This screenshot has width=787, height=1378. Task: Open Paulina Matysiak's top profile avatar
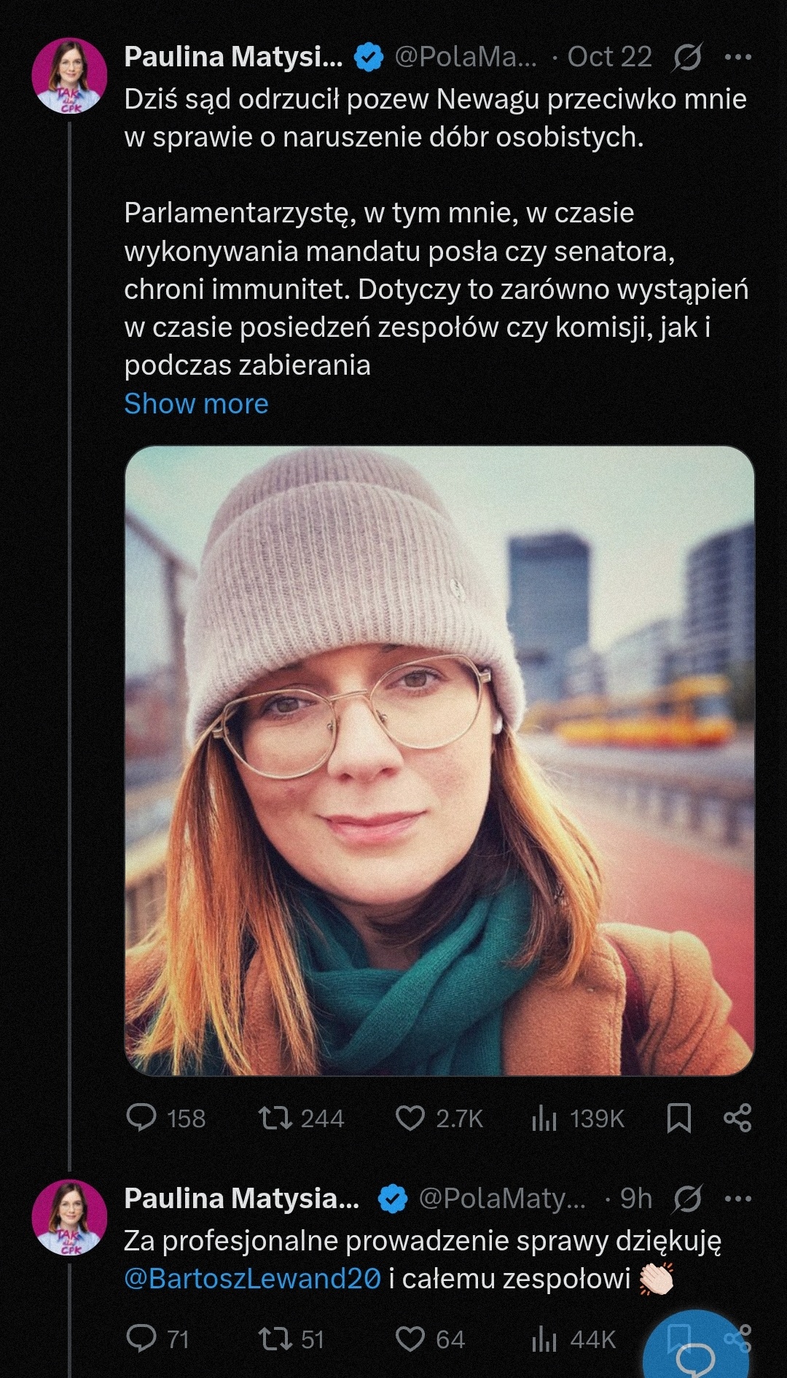coord(70,76)
